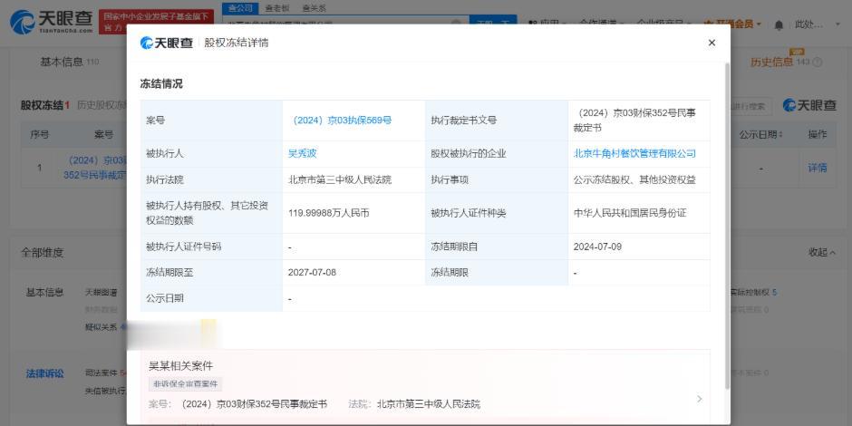Click the Tianyancha logo in the page header

pyautogui.click(x=52, y=22)
